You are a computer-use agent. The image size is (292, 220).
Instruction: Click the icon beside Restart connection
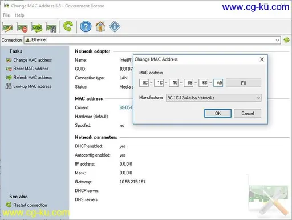[x=9, y=205]
